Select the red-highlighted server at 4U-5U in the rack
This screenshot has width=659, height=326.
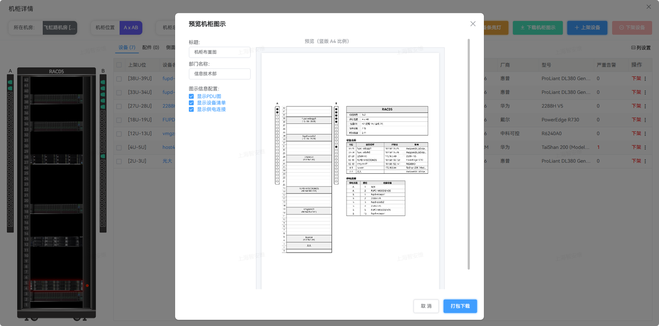57,285
